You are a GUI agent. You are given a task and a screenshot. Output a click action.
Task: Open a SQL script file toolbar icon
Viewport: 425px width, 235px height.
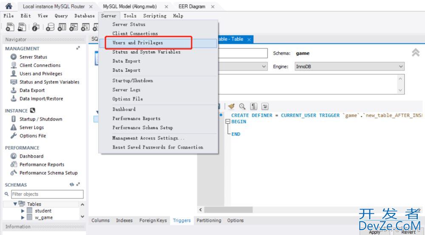pos(22,27)
